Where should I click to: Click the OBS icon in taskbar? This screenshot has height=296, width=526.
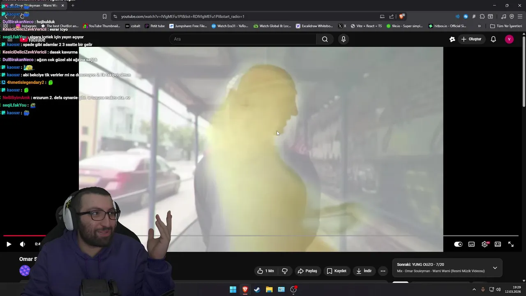click(293, 289)
